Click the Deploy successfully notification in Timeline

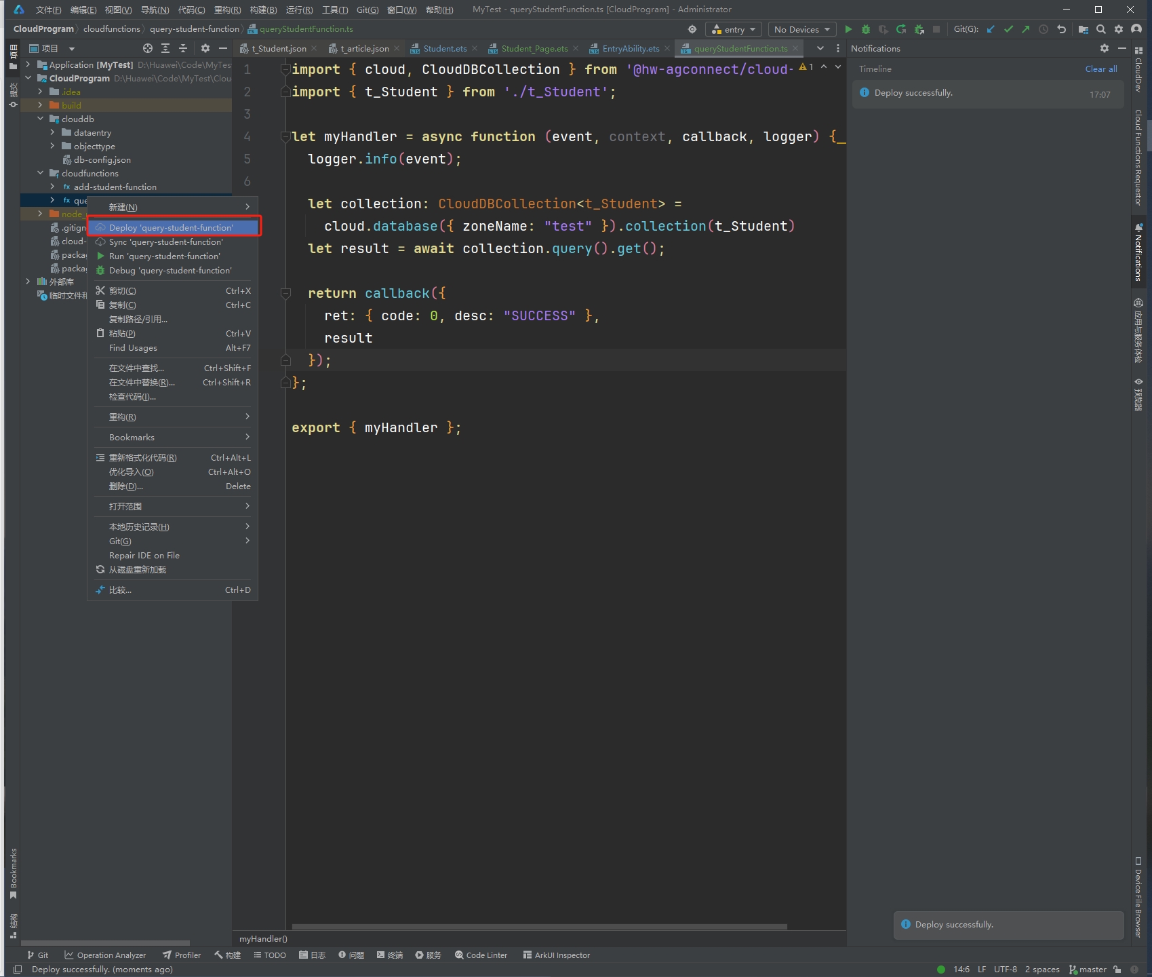click(x=987, y=94)
